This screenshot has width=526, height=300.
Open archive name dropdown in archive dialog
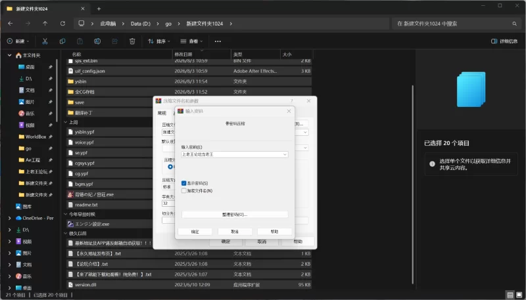(305, 132)
